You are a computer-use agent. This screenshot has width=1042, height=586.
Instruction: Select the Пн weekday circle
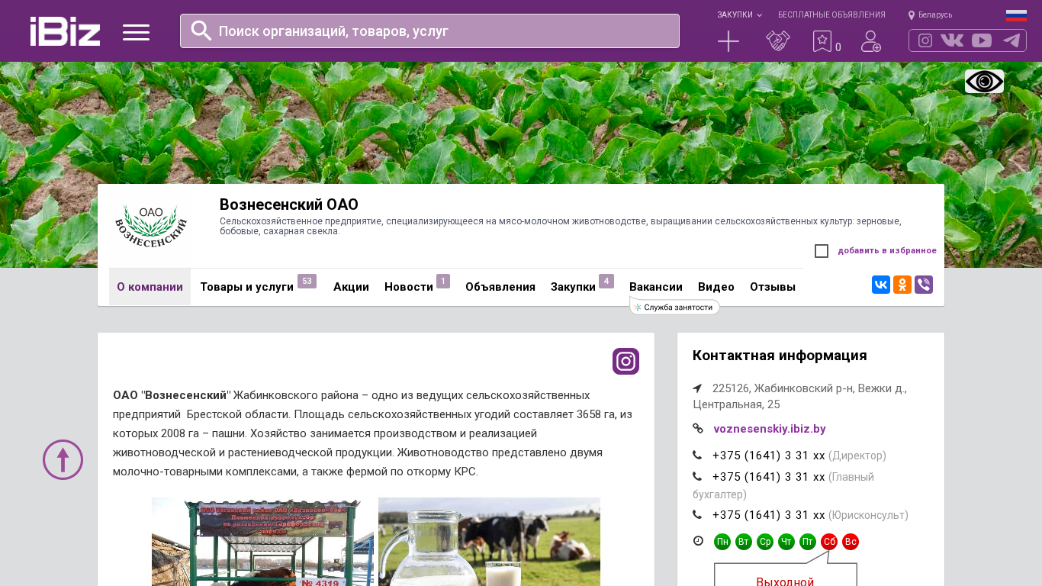(x=722, y=542)
